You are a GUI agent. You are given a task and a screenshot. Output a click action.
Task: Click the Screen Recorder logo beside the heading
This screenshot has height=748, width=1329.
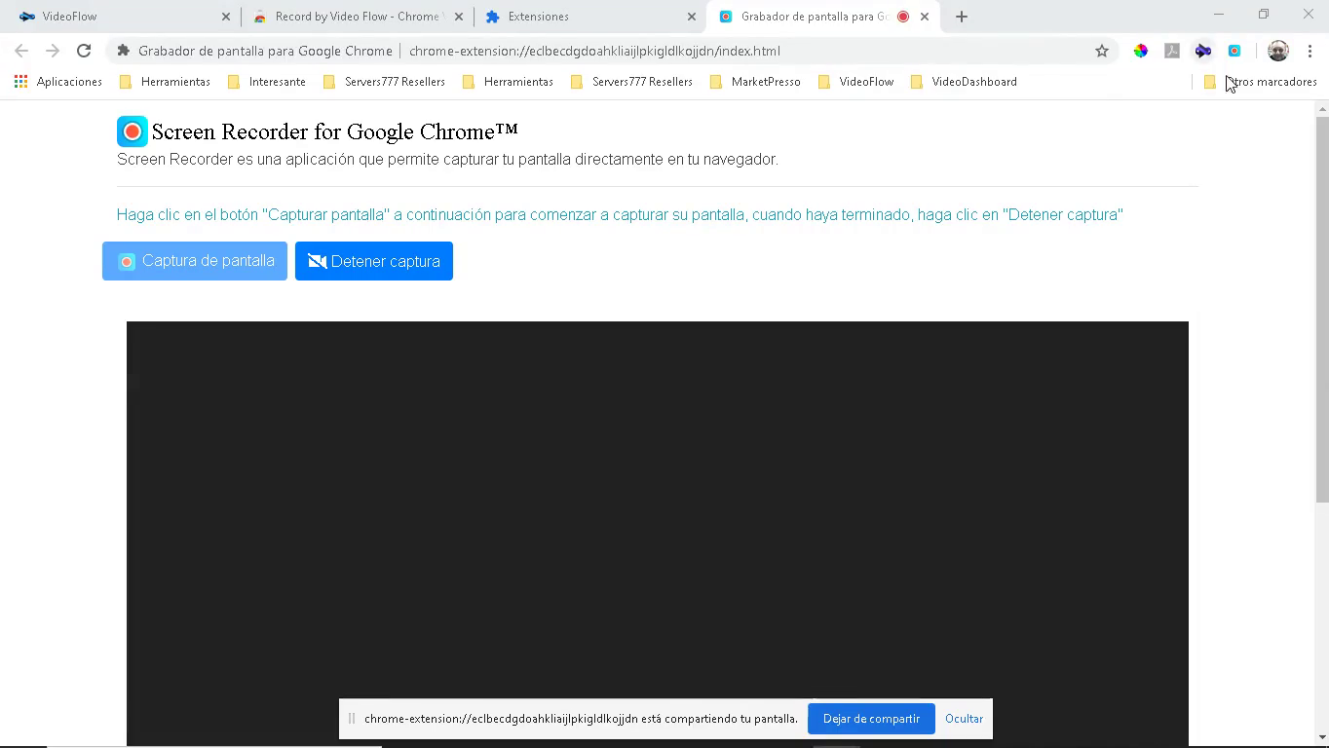(x=133, y=131)
